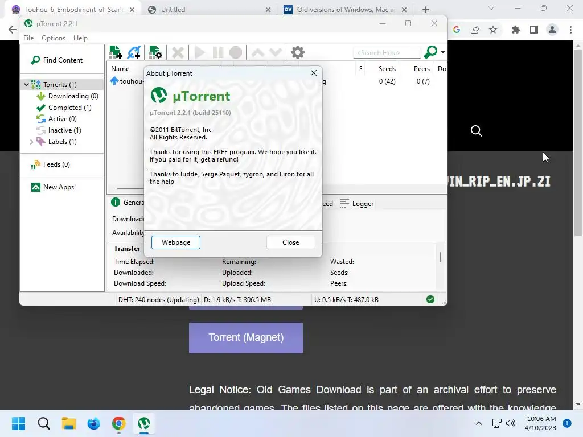This screenshot has height=437, width=583.
Task: Click the green network status checkmark
Action: click(x=430, y=299)
